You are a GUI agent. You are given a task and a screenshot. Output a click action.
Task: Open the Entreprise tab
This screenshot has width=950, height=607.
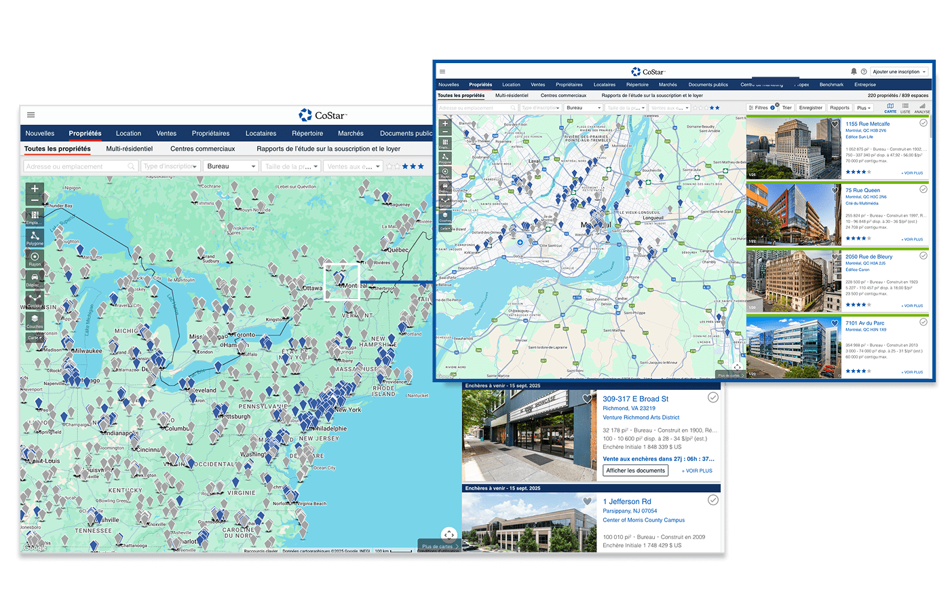pos(865,85)
